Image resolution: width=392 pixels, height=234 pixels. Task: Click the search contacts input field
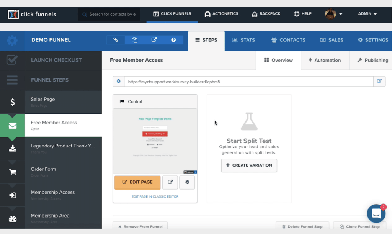(112, 14)
